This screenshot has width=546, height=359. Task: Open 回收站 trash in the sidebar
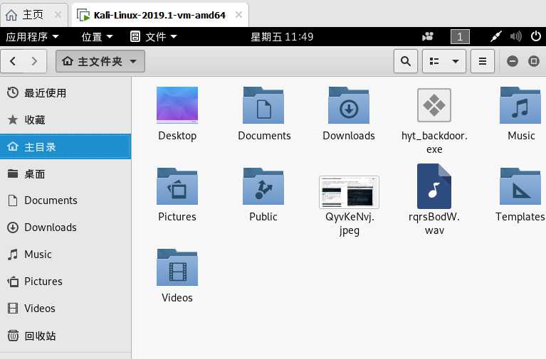[x=65, y=336]
